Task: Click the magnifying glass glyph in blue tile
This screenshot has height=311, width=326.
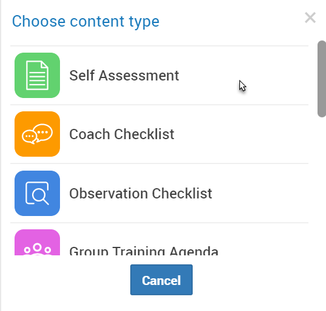Action: click(38, 193)
